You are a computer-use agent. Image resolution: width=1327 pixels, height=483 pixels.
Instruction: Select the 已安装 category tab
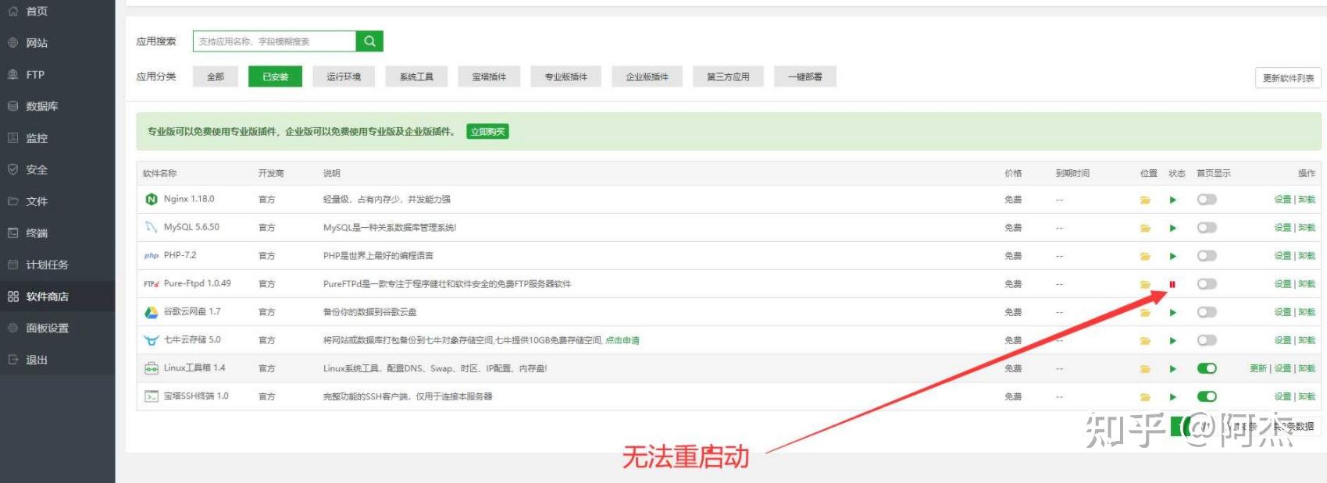275,76
